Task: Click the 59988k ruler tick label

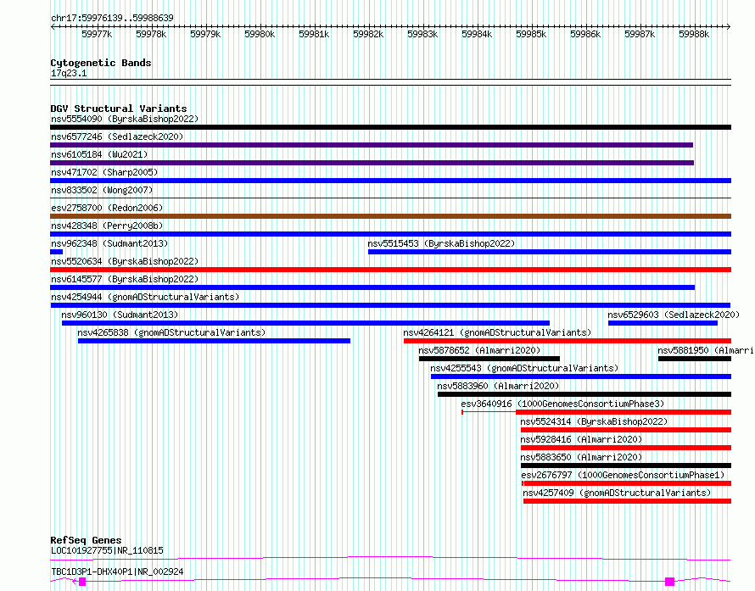Action: (x=694, y=34)
